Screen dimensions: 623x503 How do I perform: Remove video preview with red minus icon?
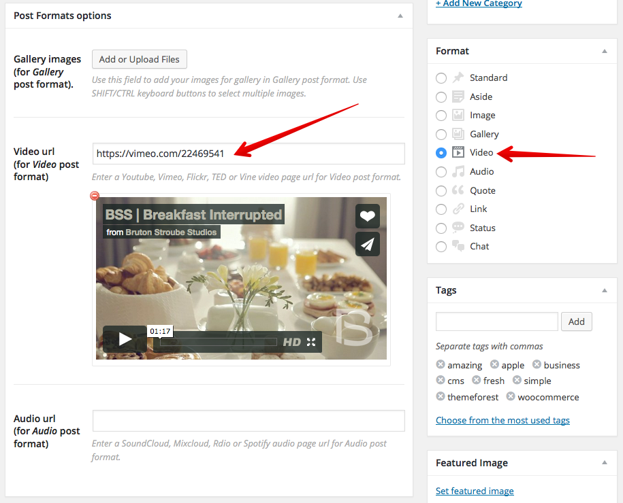point(95,196)
